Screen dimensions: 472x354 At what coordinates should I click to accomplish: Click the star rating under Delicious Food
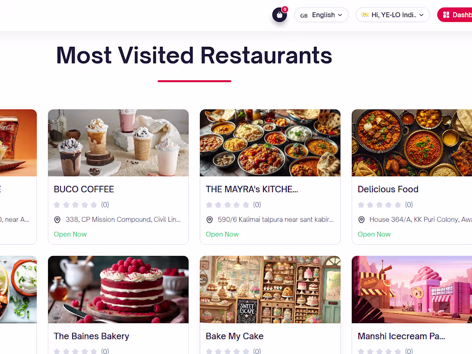(x=379, y=205)
